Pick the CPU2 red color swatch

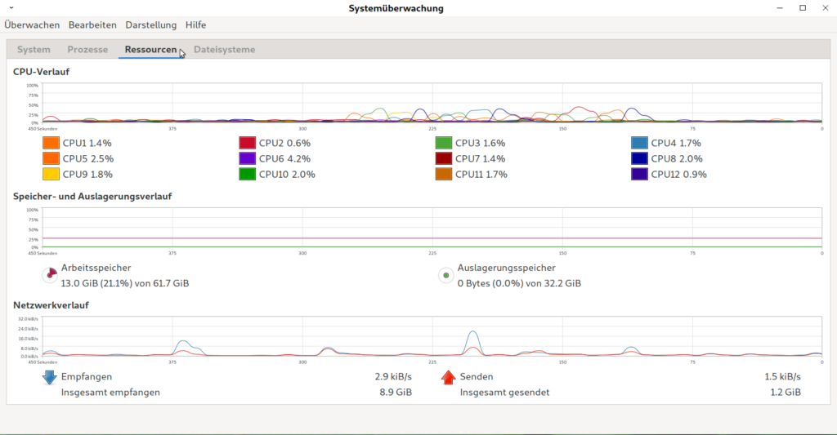[247, 143]
